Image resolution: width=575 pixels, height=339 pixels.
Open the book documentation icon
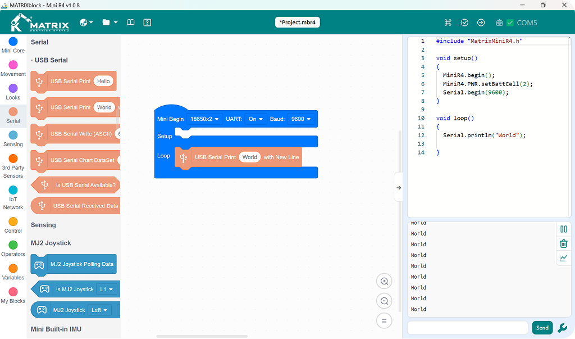click(x=130, y=23)
